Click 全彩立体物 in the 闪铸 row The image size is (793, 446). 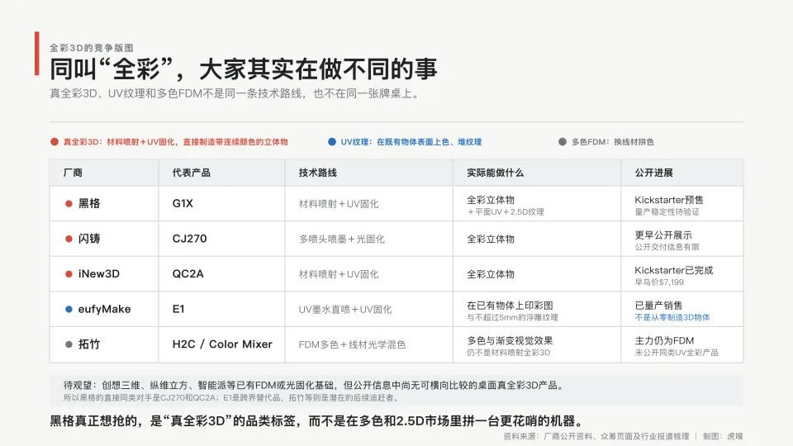[x=491, y=239]
